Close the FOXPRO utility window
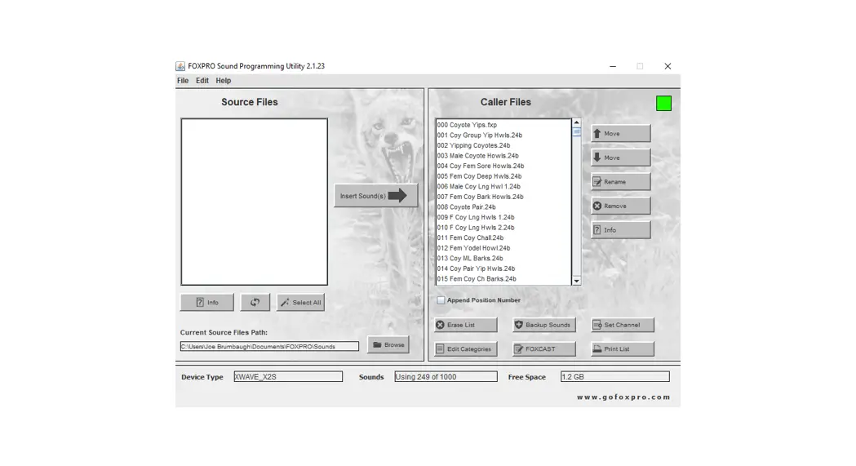This screenshot has height=466, width=856. coord(668,66)
